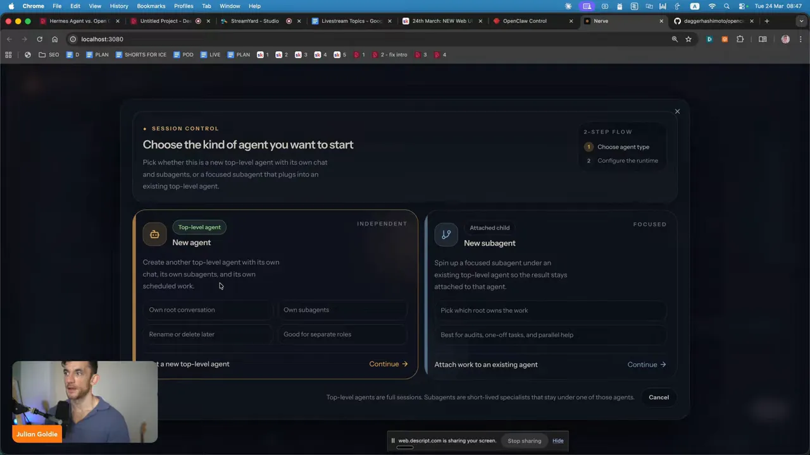Click the zoom magnifier icon in address bar
Screen dimensions: 810x455
pyautogui.click(x=675, y=39)
